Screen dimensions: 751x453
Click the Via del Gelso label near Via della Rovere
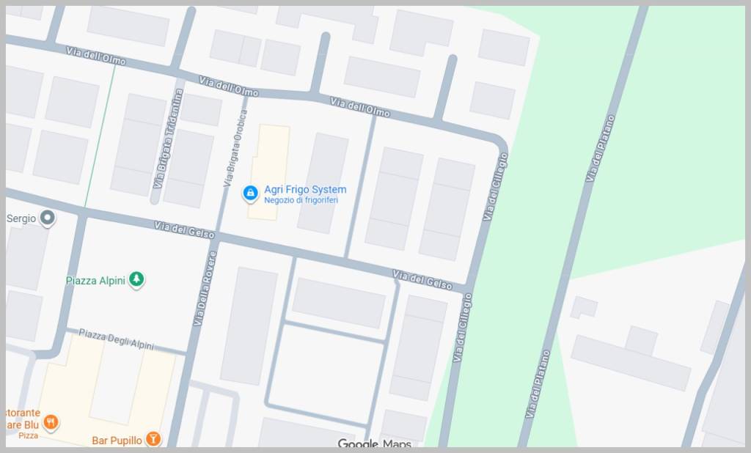pyautogui.click(x=184, y=230)
